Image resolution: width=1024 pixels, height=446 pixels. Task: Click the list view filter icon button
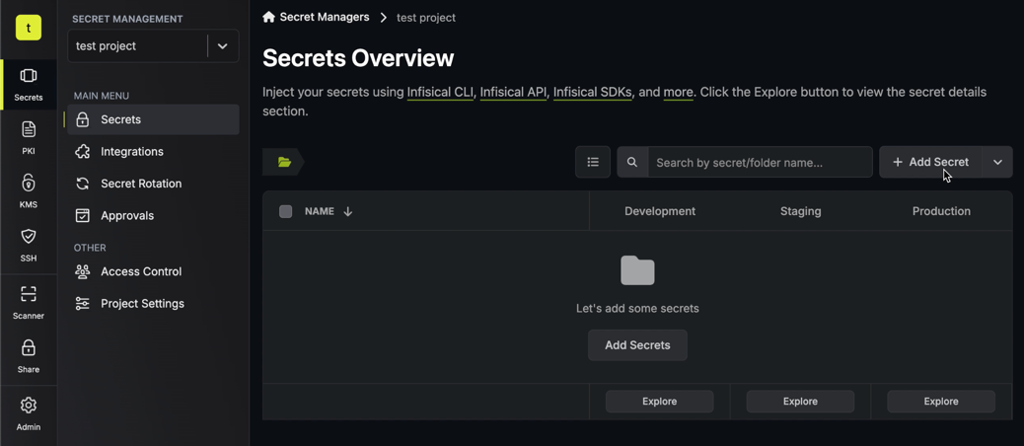coord(592,162)
